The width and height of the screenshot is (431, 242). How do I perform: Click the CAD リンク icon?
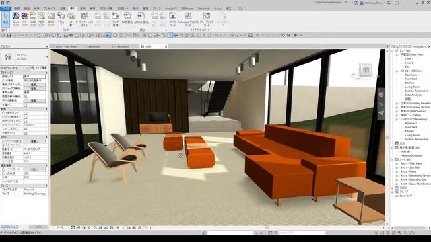[x=33, y=19]
